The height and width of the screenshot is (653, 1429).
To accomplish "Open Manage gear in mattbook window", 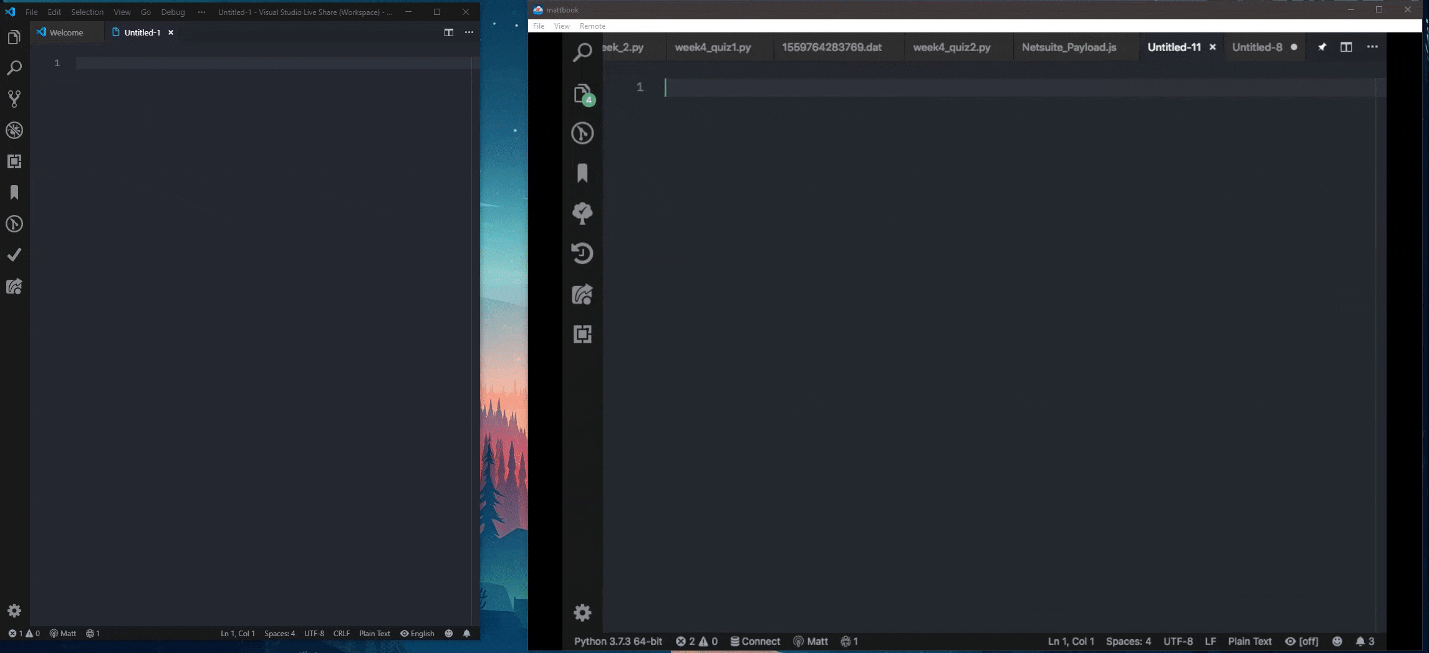I will pyautogui.click(x=582, y=612).
